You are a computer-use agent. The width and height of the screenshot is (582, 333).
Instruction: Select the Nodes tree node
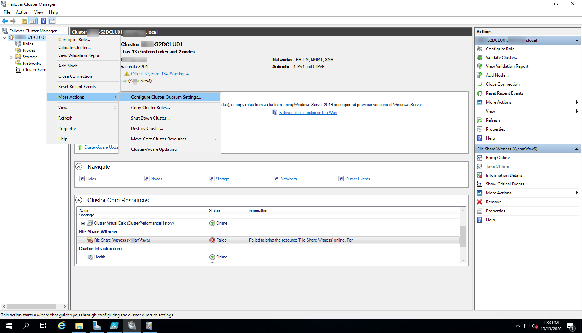[x=29, y=50]
